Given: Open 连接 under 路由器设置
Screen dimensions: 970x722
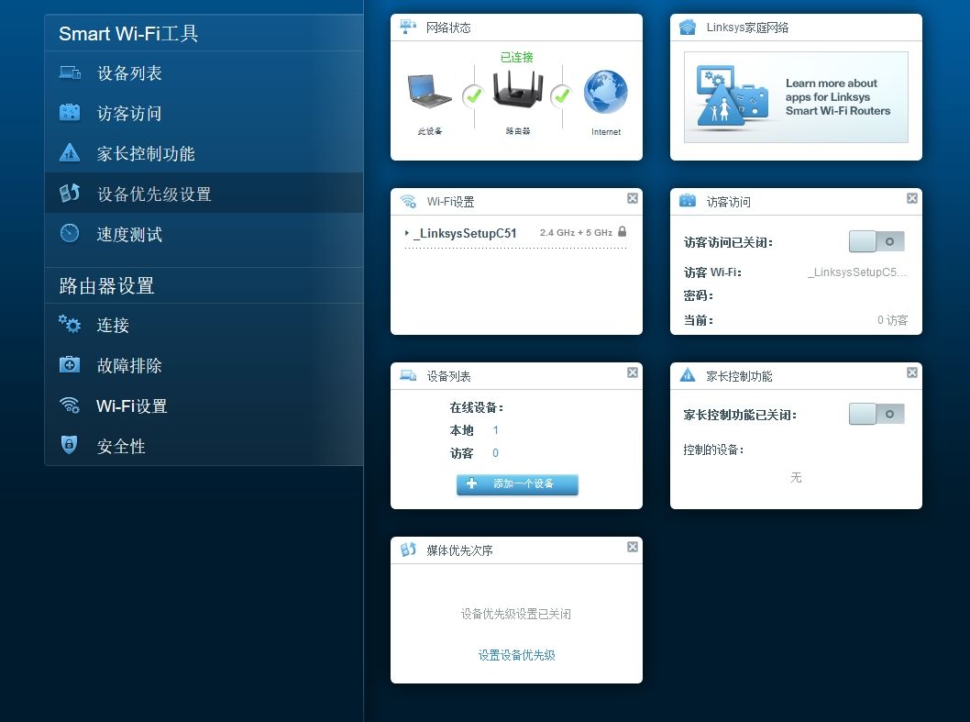Looking at the screenshot, I should [204, 325].
